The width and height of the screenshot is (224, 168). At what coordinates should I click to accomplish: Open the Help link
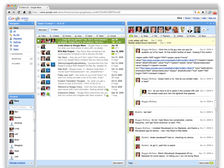(204, 18)
